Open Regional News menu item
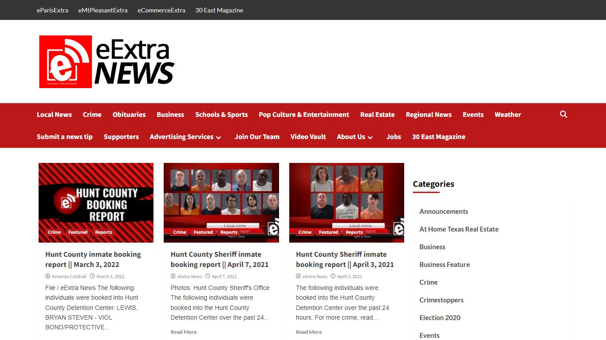The width and height of the screenshot is (606, 340). click(x=429, y=115)
